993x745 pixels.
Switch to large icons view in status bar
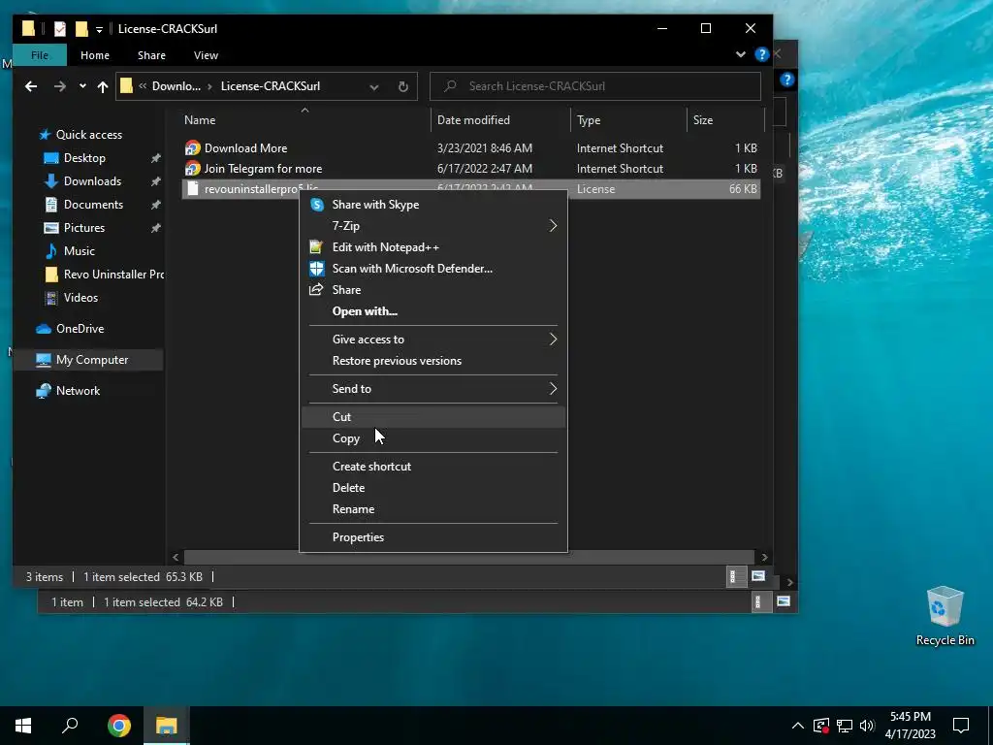point(758,576)
